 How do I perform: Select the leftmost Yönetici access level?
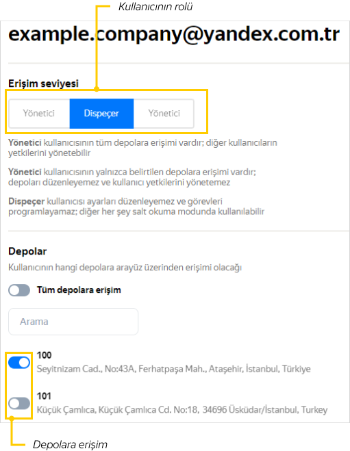pyautogui.click(x=40, y=114)
